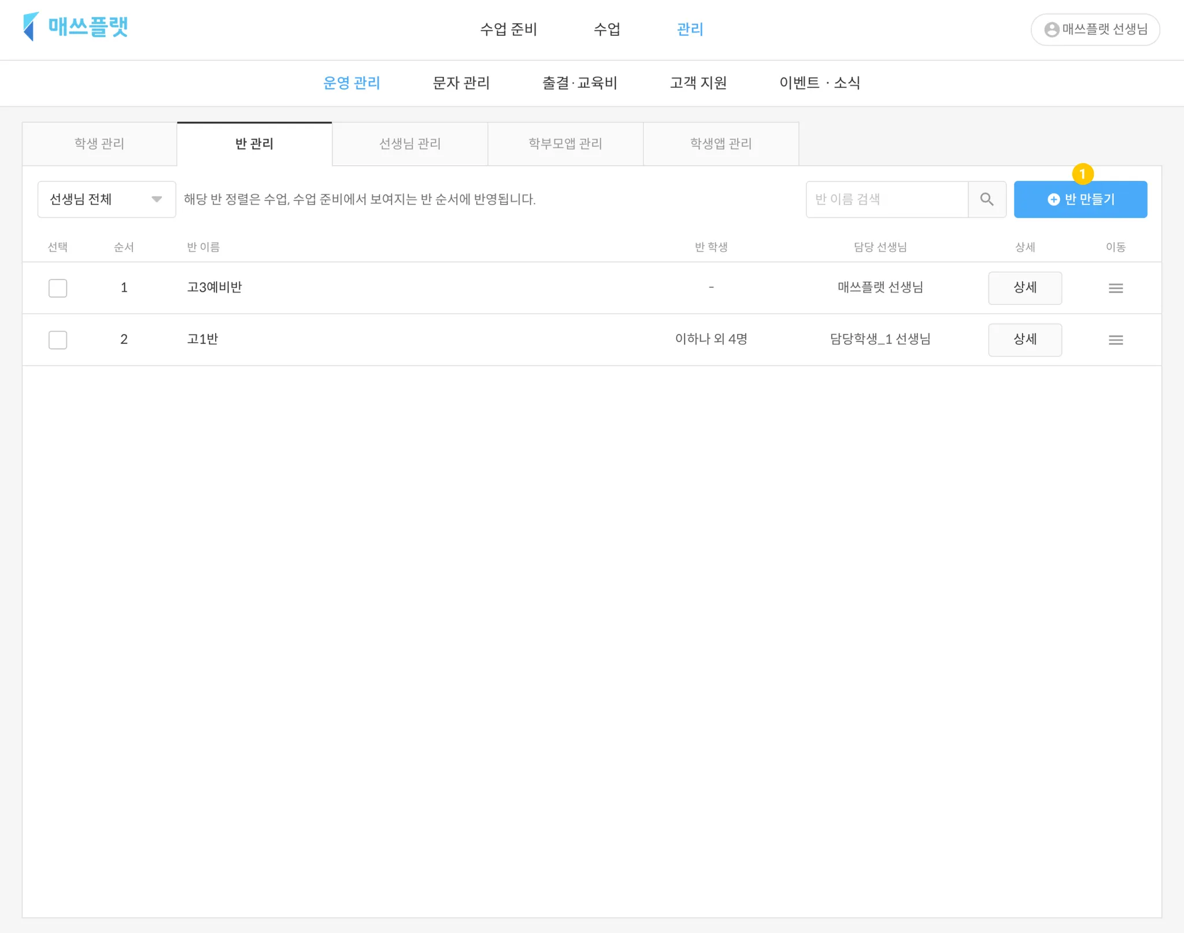Click the yellow number 1 badge

(1082, 173)
